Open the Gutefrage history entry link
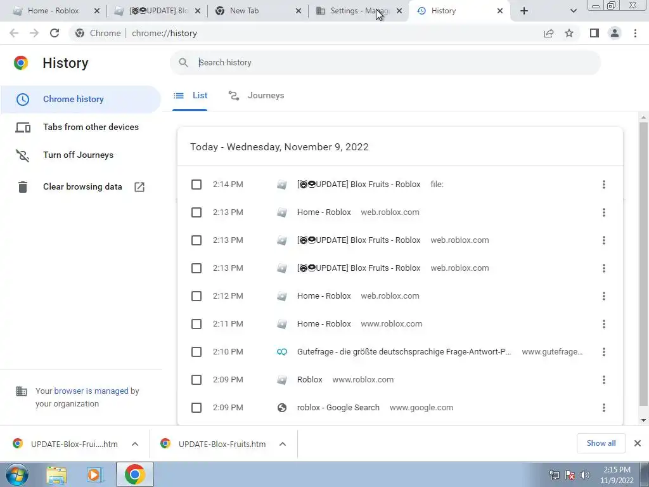Image resolution: width=649 pixels, height=487 pixels. 404,352
